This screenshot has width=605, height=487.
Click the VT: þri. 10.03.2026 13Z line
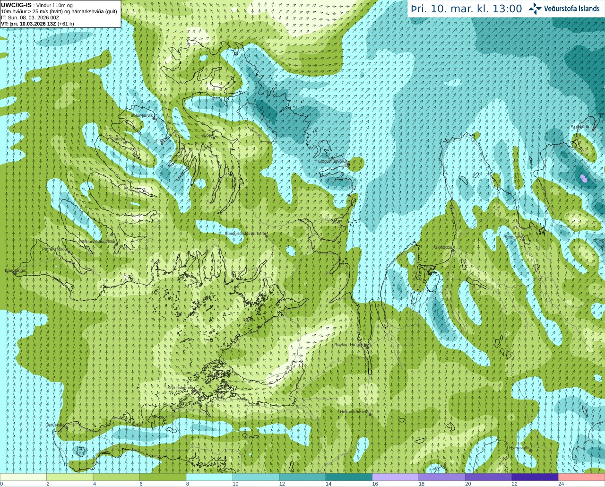point(37,24)
